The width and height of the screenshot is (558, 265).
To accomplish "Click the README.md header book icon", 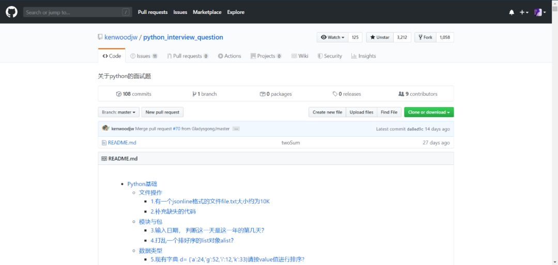I will click(x=104, y=159).
